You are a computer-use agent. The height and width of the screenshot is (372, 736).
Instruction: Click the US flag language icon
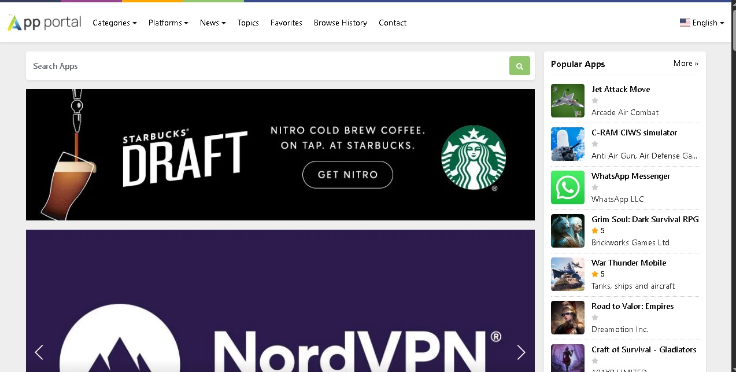pos(685,23)
